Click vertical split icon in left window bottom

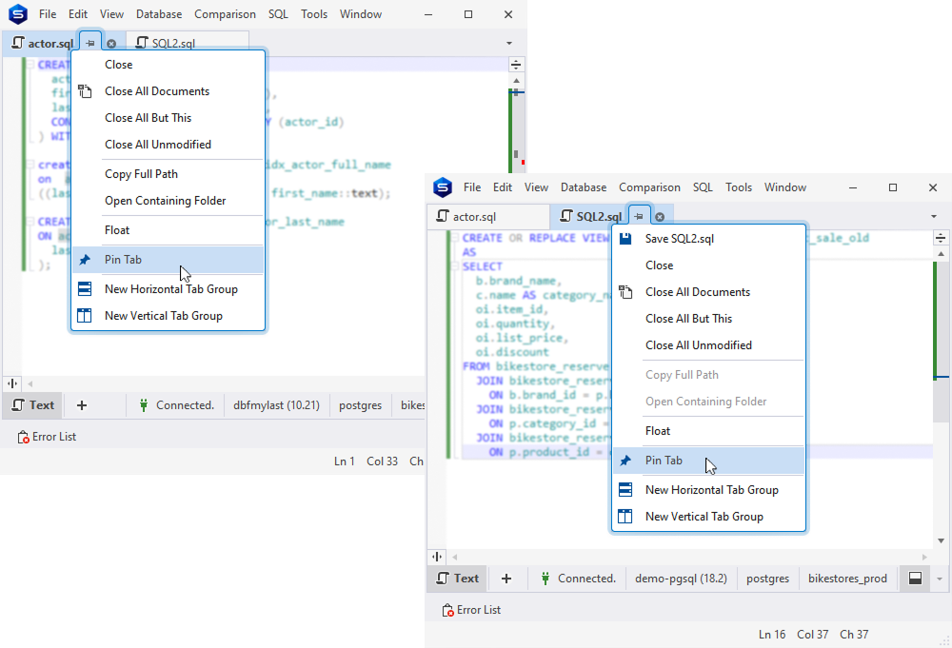tap(12, 383)
